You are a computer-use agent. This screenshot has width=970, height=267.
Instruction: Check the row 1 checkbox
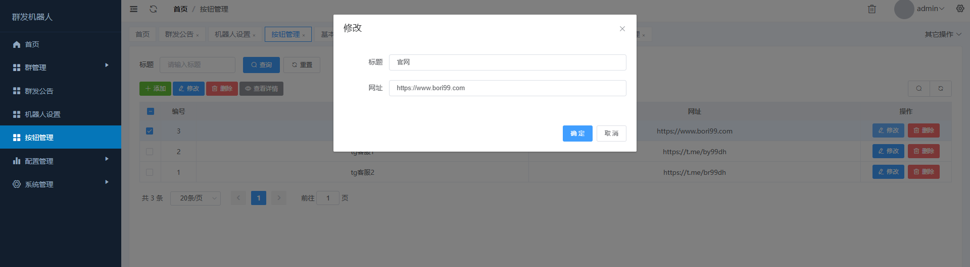[x=150, y=172]
